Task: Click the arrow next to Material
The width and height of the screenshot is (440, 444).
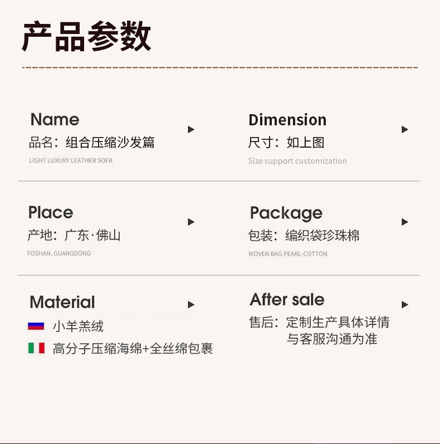Action: (191, 305)
